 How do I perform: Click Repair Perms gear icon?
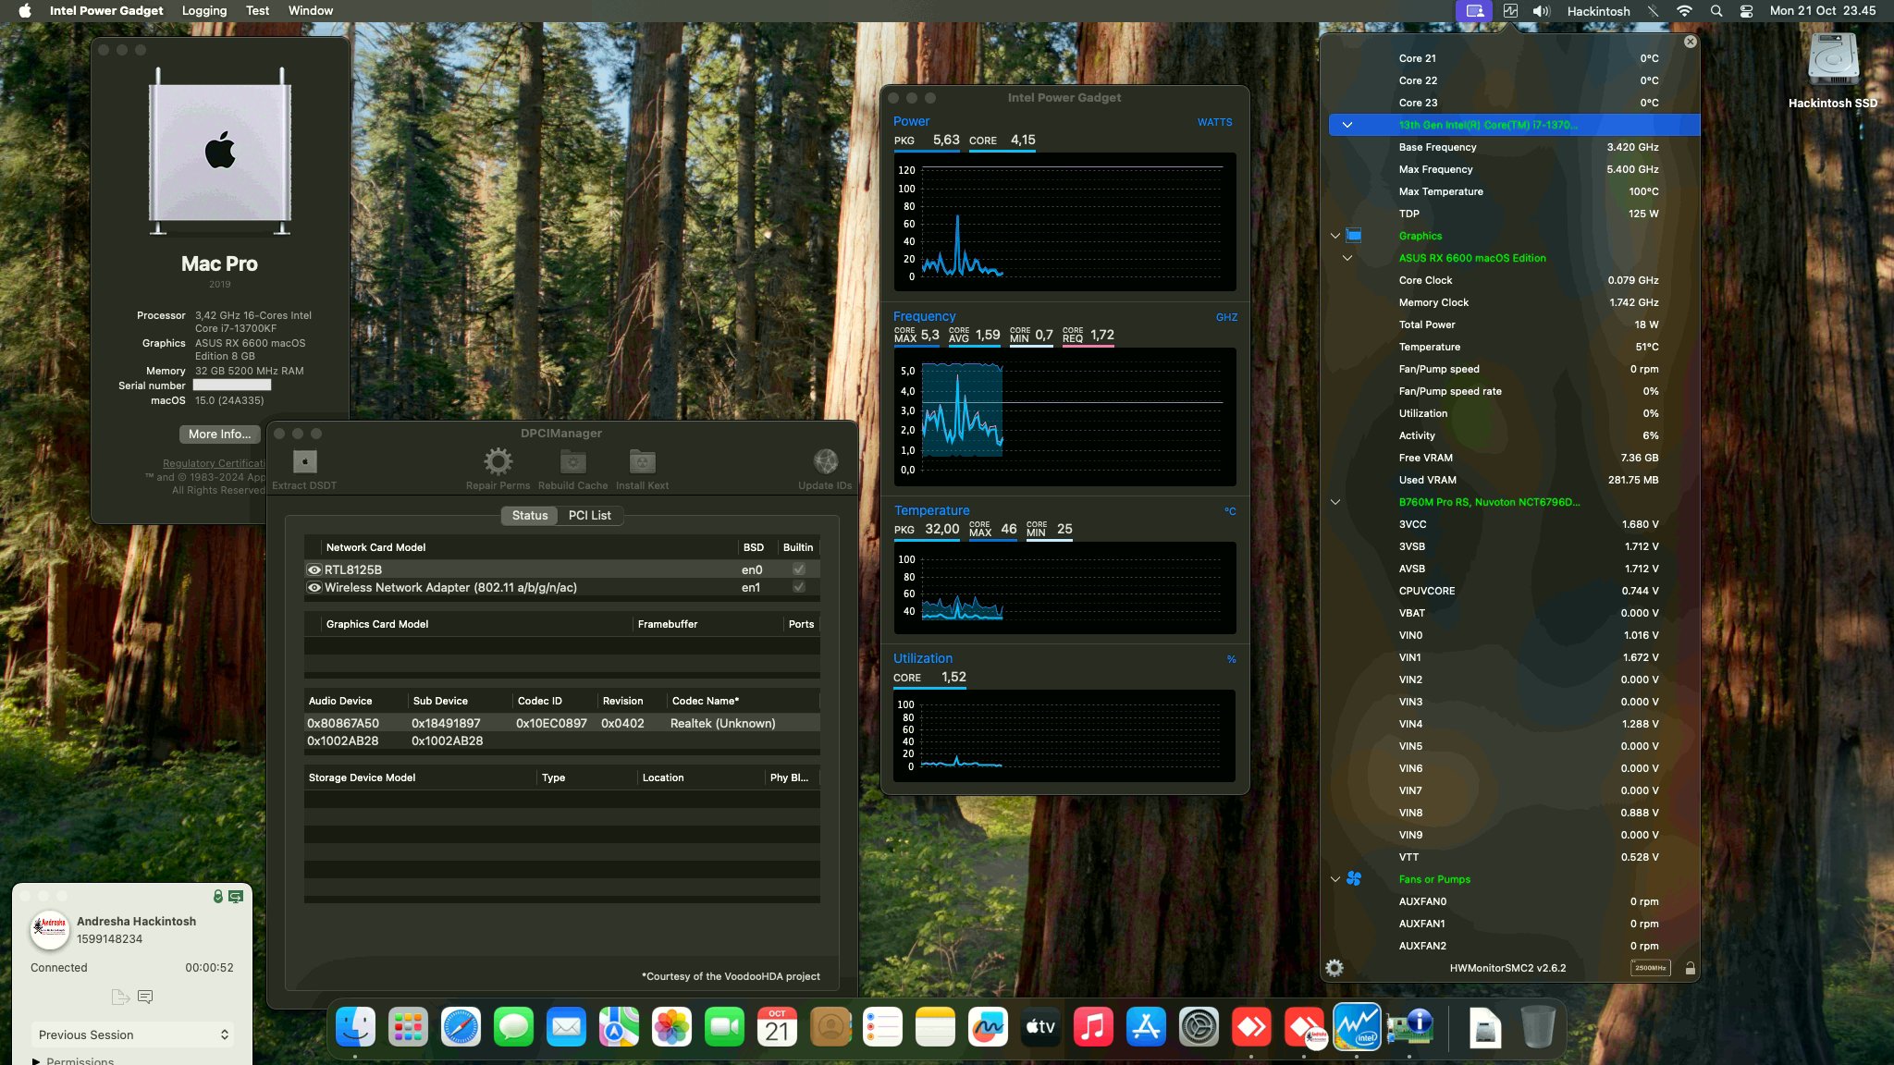tap(498, 461)
